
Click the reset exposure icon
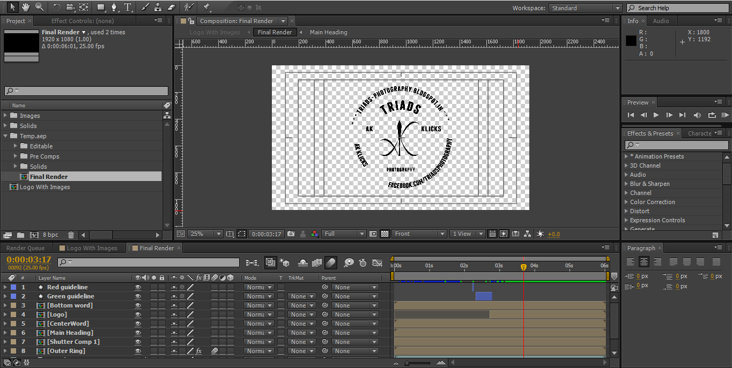click(x=540, y=234)
